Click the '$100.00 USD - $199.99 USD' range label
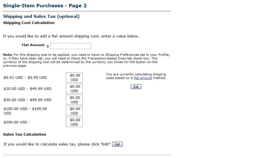Screen dimensions: 259x158 click(x=25, y=111)
